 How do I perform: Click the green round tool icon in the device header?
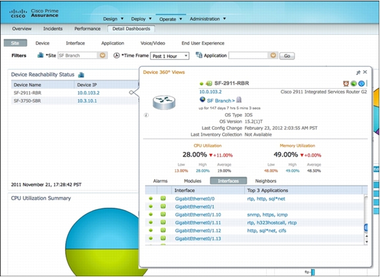(x=354, y=84)
